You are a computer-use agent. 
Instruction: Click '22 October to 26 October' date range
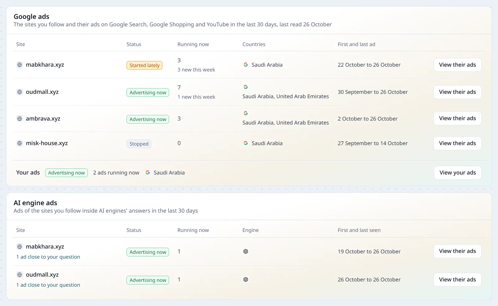(369, 65)
